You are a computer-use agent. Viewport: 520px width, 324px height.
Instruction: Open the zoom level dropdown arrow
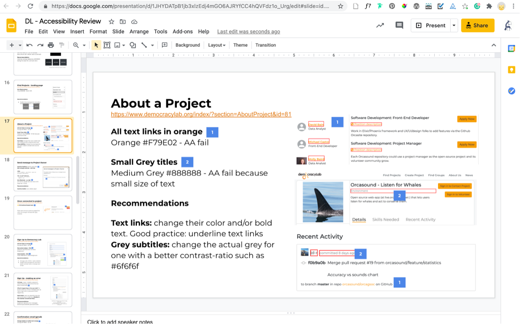[x=84, y=45]
